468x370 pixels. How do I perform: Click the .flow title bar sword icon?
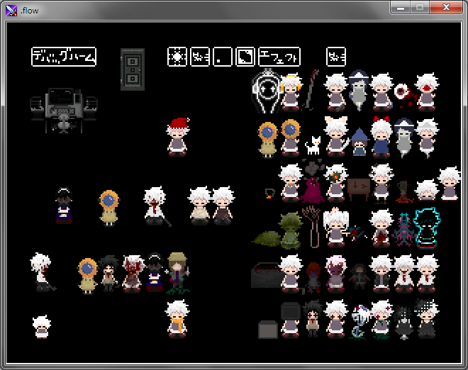[11, 11]
